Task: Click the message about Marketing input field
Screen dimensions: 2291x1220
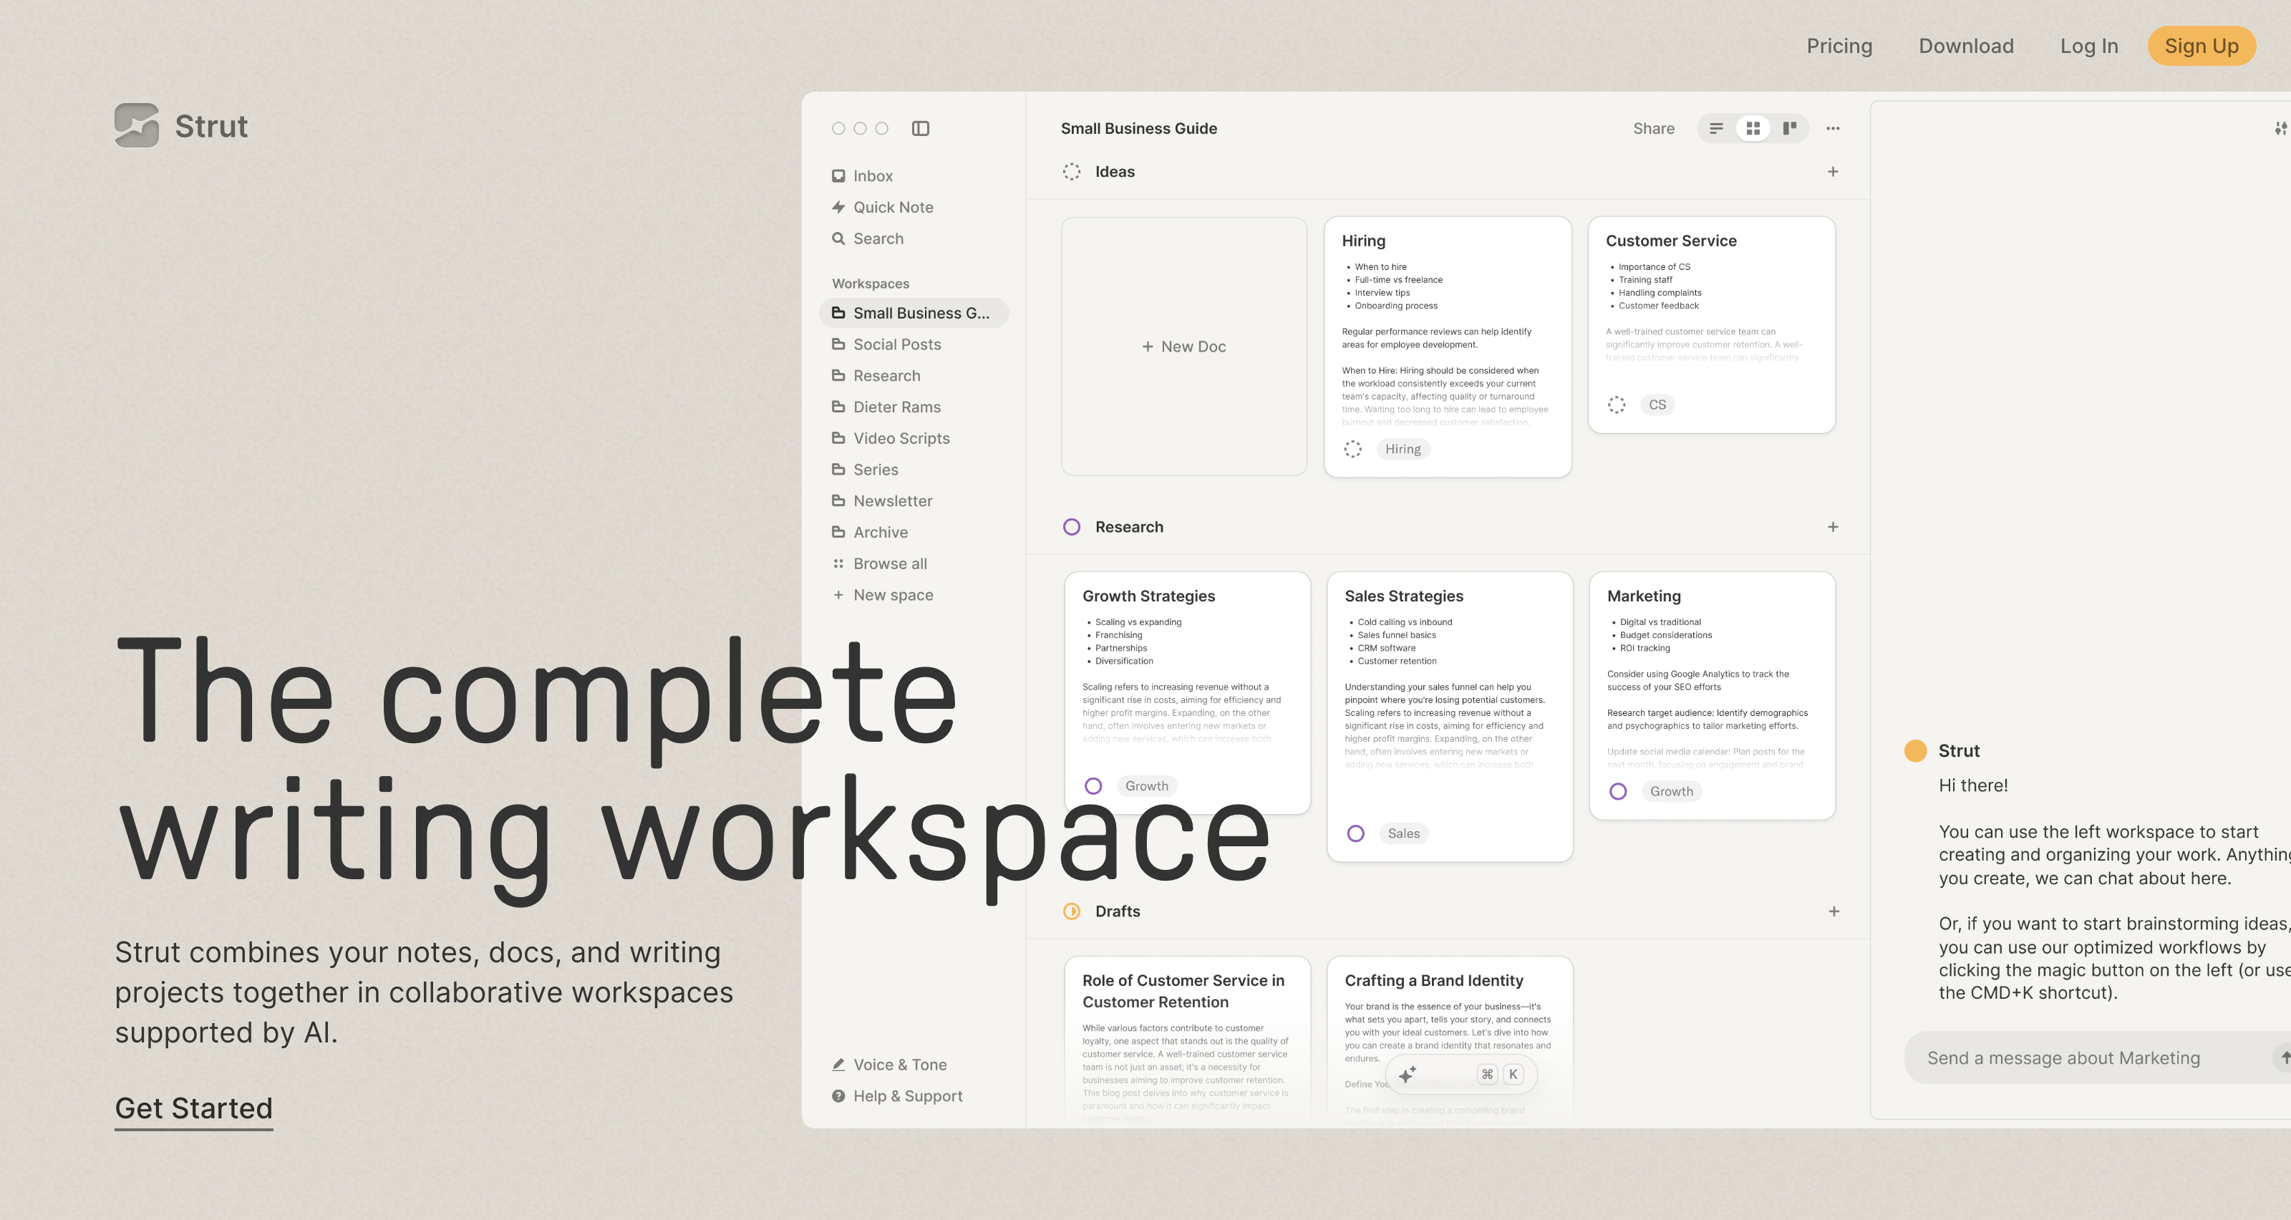Action: click(x=2097, y=1057)
